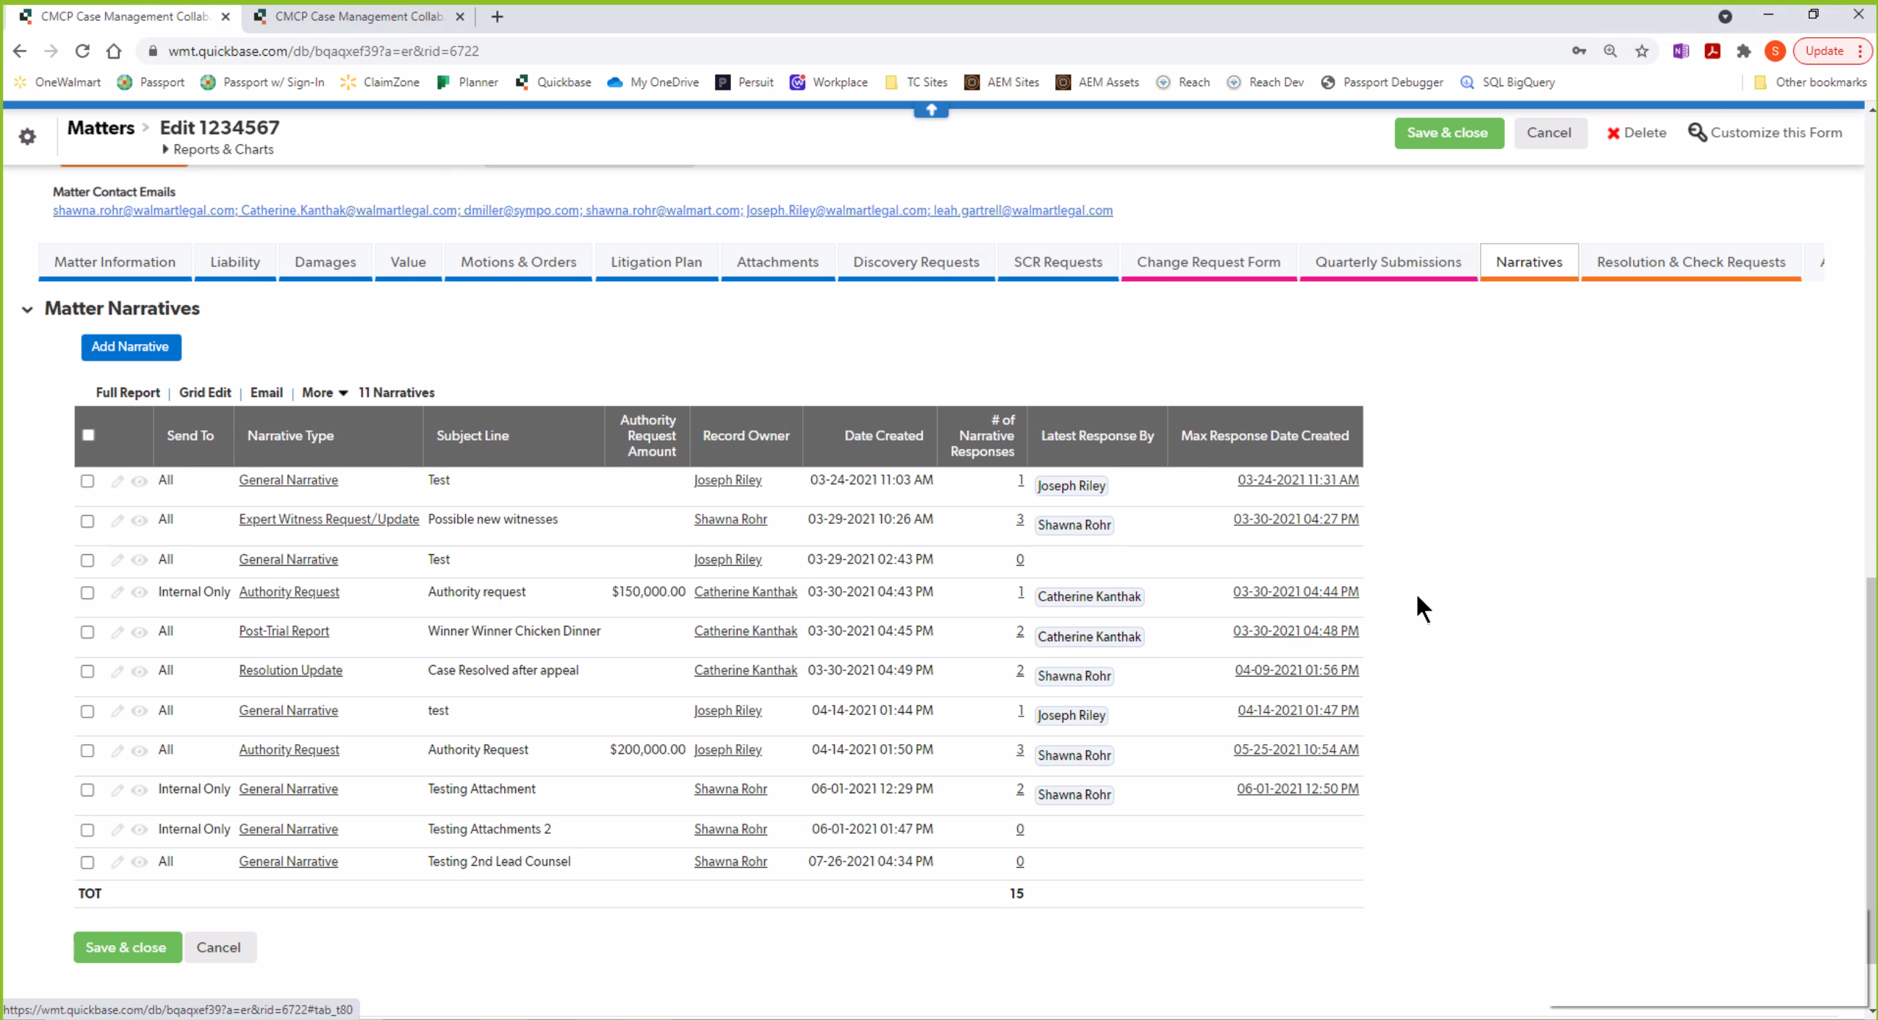Open the More dropdown above the narratives table

323,392
